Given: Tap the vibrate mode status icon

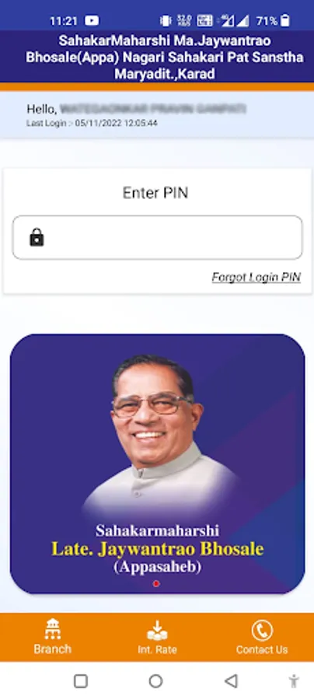Looking at the screenshot, I should click(x=166, y=20).
